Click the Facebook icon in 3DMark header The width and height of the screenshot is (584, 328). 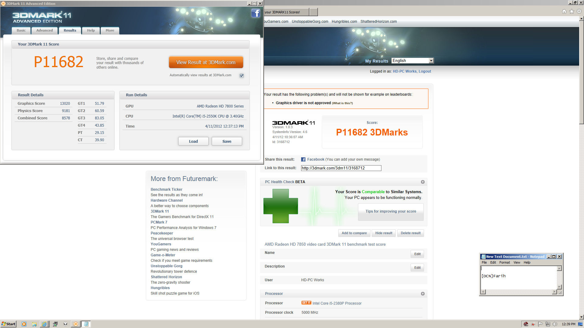pos(255,13)
